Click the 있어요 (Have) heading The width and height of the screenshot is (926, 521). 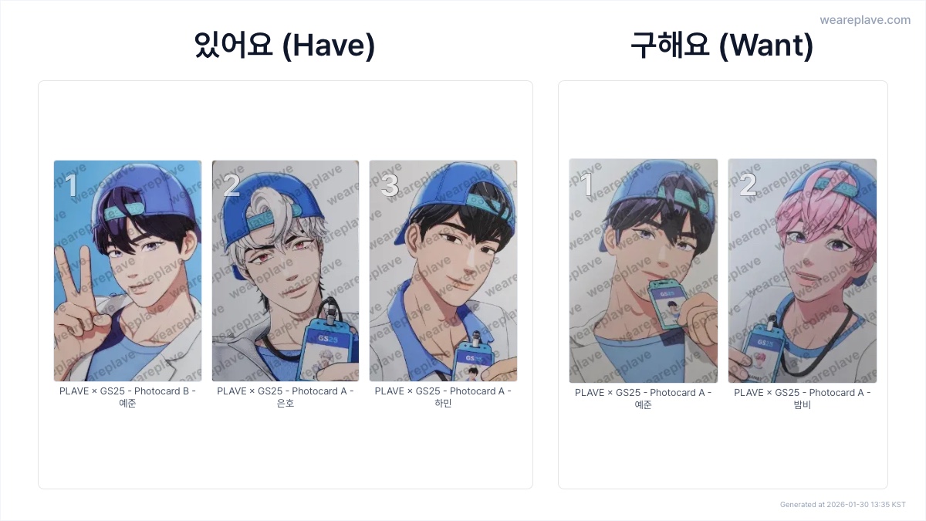[285, 46]
